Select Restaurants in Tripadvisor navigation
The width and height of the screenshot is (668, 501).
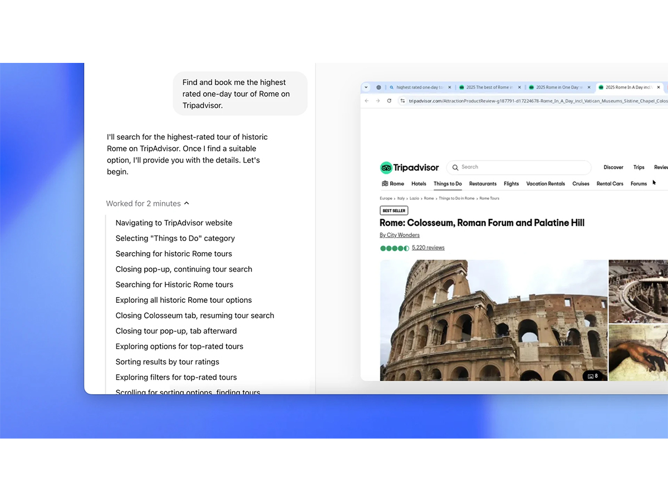pyautogui.click(x=483, y=184)
